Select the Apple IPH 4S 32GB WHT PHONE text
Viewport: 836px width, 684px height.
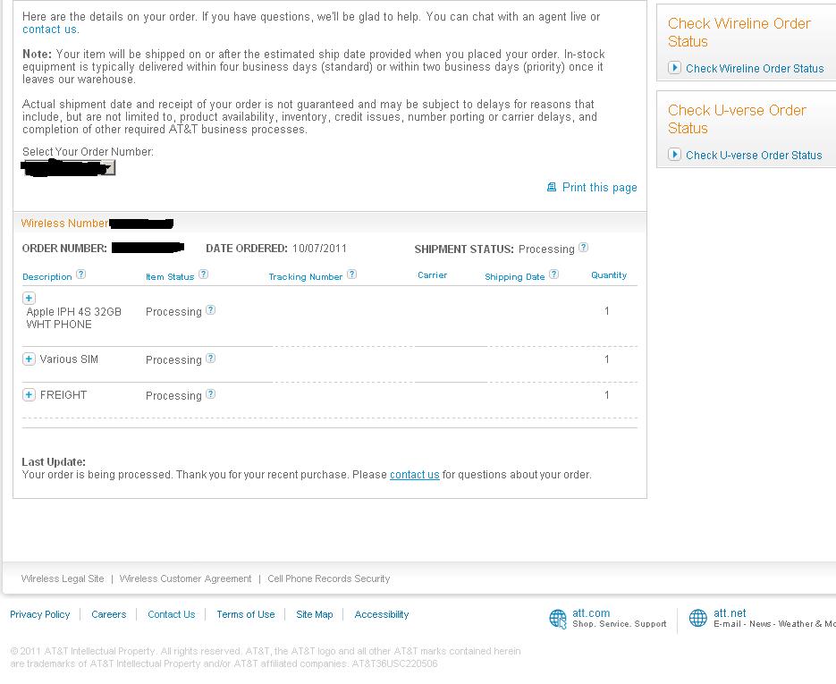(73, 317)
